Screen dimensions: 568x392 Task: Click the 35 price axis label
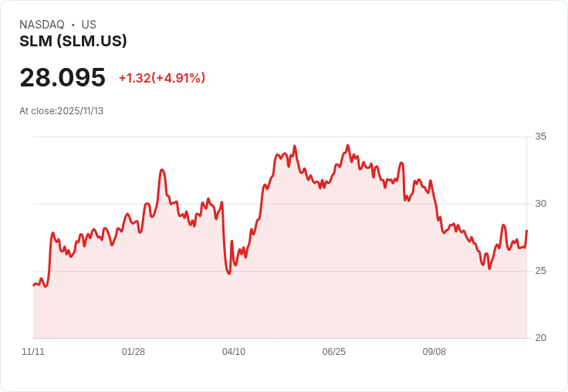pyautogui.click(x=540, y=137)
